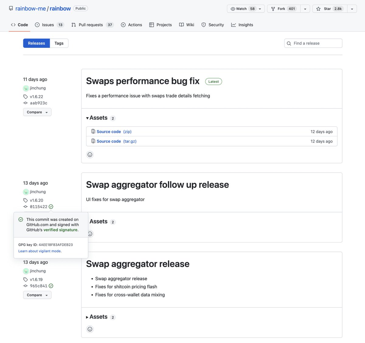
Task: Click the file icon beside Source code (tar.gz)
Action: coord(93,141)
